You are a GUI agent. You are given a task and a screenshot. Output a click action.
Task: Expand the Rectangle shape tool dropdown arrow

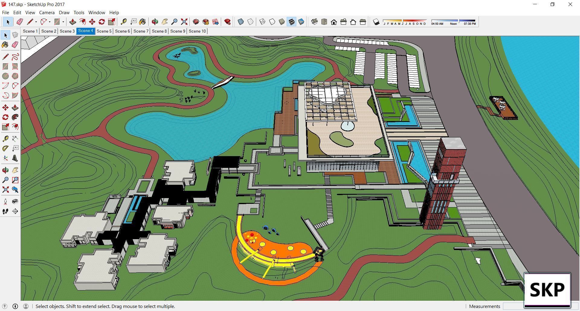coord(63,22)
